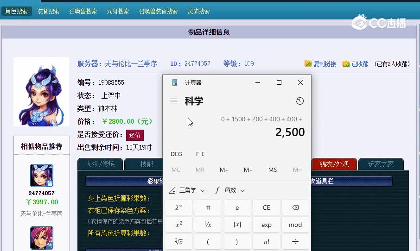Click the calculator app icon in title bar
Screen dimensions: 420x251
tap(175, 82)
